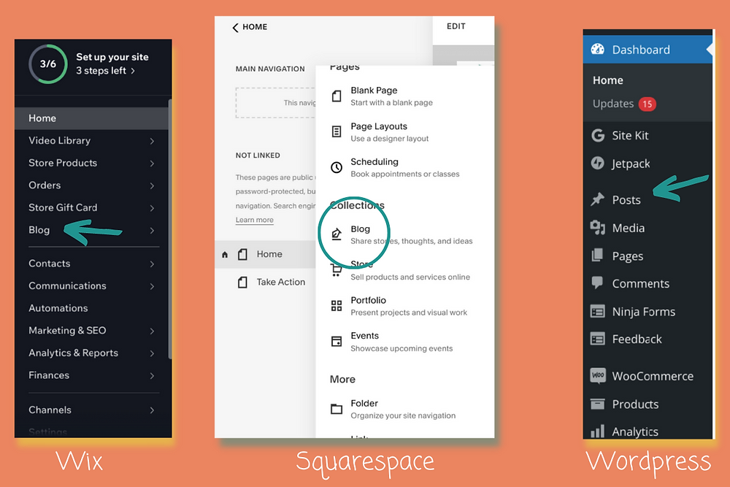
Task: Expand Analytics & Reports chevron
Action: click(x=152, y=353)
